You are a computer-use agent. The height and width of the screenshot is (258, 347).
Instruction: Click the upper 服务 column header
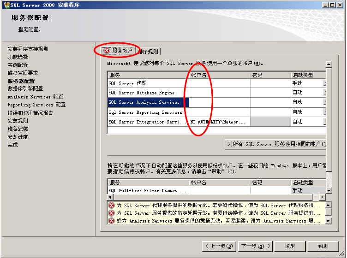[148, 75]
